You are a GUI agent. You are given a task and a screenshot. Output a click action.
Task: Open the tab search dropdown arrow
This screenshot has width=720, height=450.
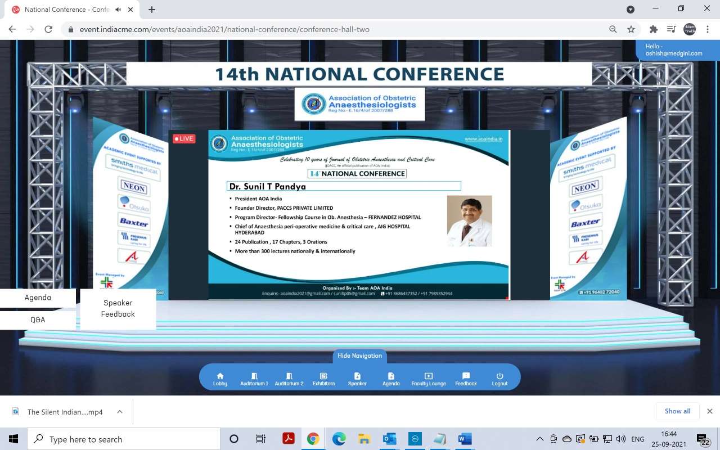631,9
